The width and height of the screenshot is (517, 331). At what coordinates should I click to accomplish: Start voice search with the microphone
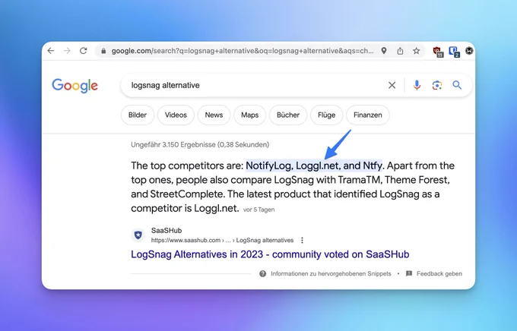(417, 85)
